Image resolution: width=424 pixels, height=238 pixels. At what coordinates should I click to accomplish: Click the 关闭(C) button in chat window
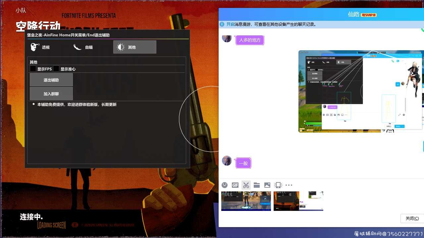point(412,218)
